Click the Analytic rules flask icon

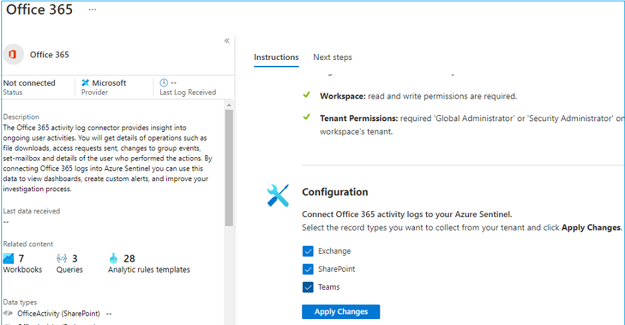[x=113, y=258]
